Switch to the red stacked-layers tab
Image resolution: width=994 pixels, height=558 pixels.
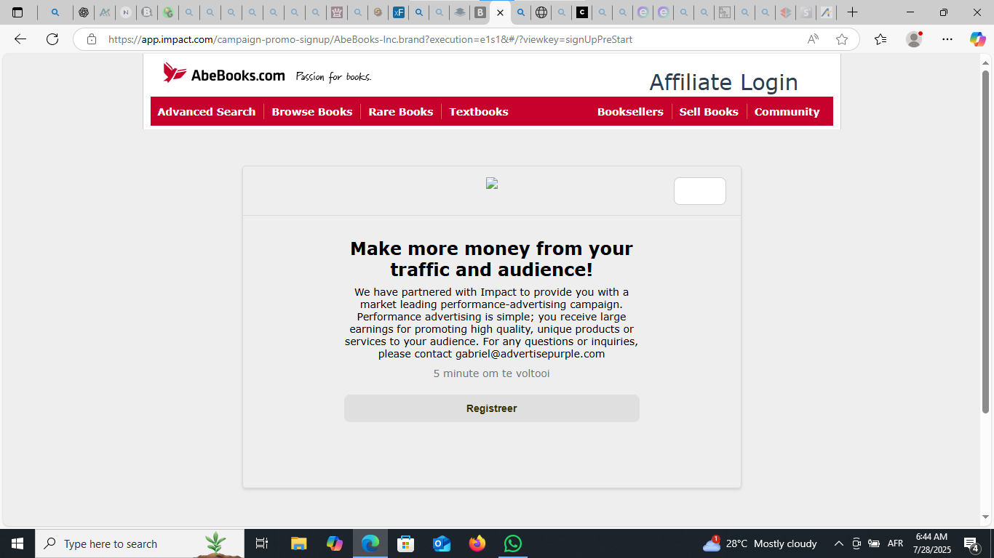(x=784, y=12)
